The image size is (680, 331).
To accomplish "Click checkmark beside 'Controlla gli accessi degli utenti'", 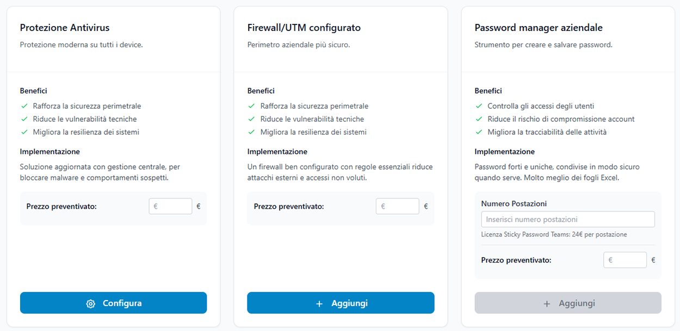I will click(x=479, y=106).
